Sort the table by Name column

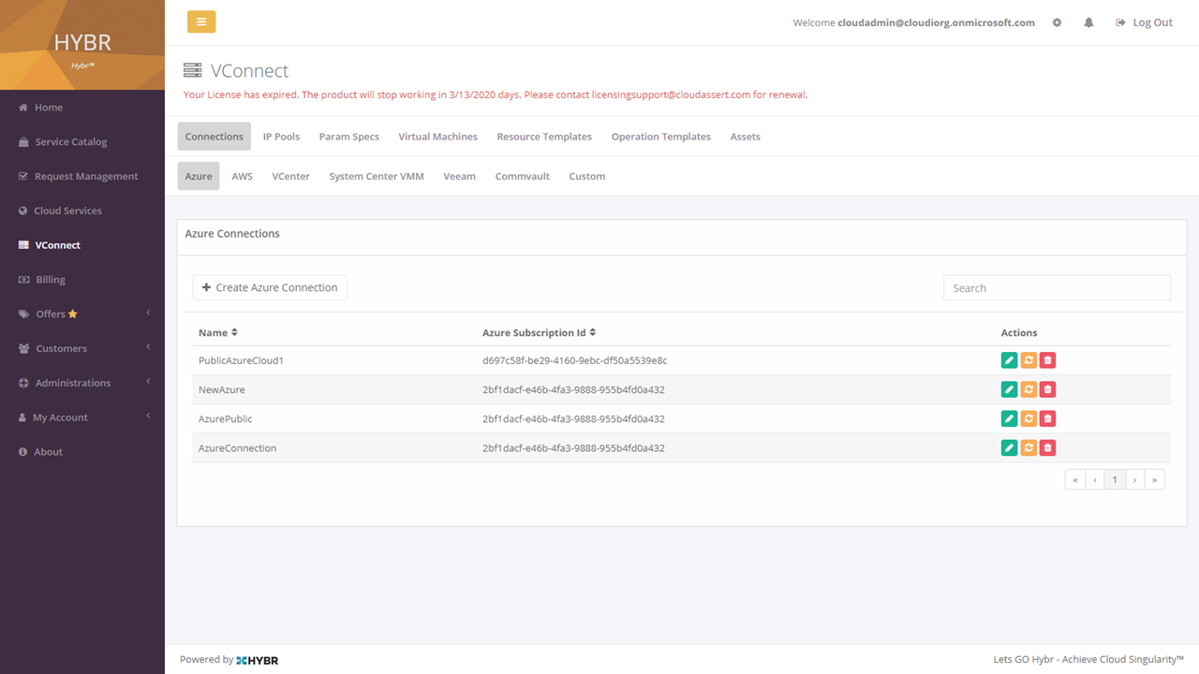click(x=218, y=332)
